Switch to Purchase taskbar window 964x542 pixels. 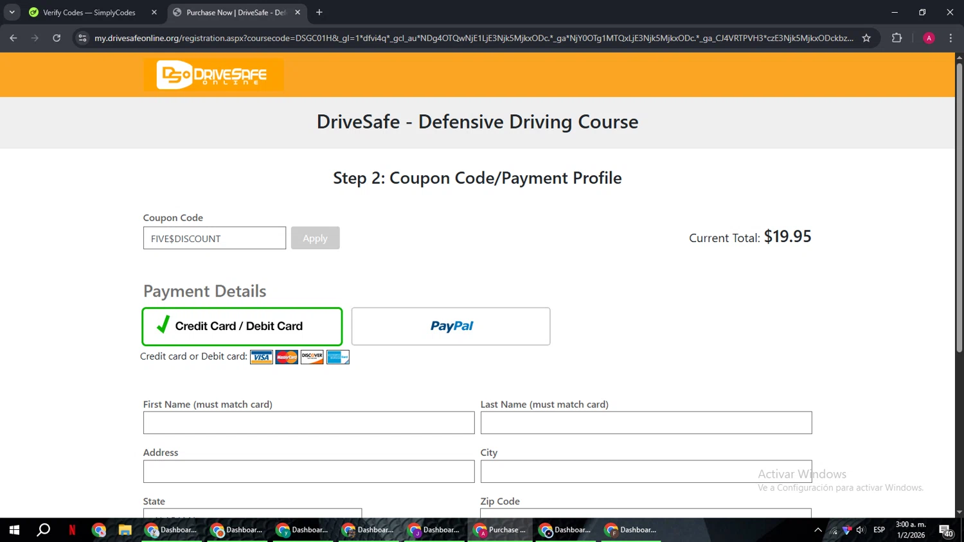[500, 530]
